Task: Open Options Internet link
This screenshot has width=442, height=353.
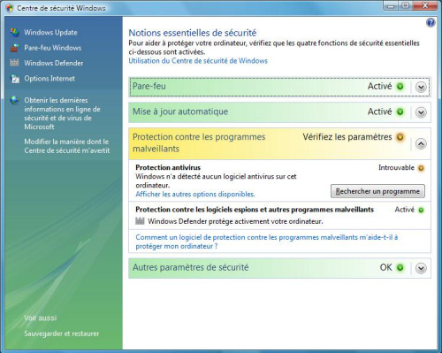Action: 50,79
